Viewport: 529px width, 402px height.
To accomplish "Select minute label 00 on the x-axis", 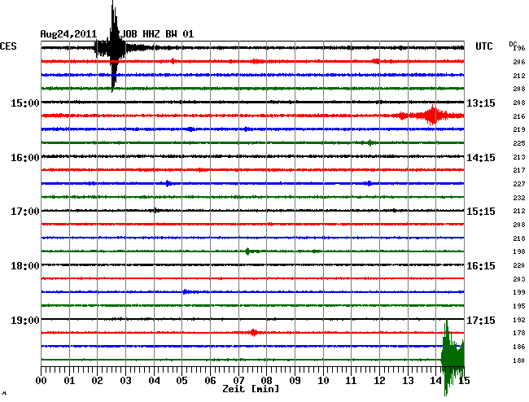I will point(42,381).
